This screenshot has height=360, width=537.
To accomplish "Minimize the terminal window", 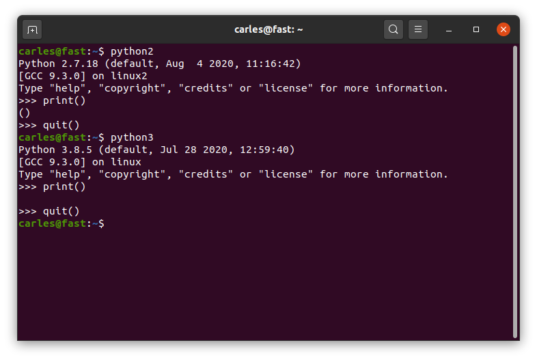I will coord(449,29).
